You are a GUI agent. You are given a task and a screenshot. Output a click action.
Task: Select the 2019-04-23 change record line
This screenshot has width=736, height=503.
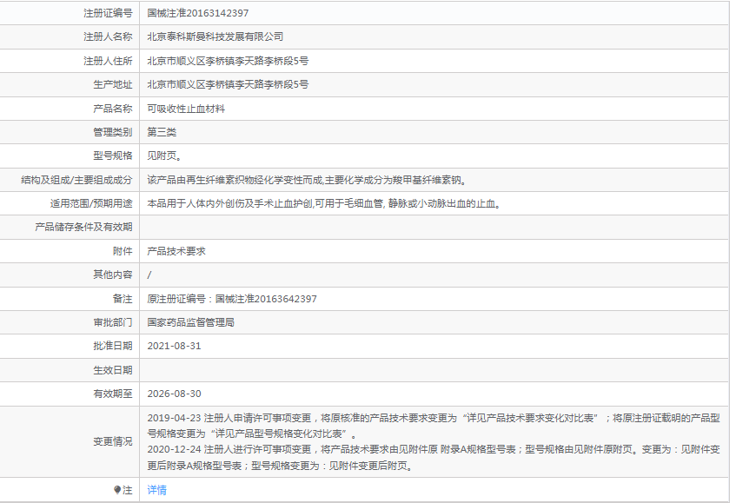click(434, 426)
